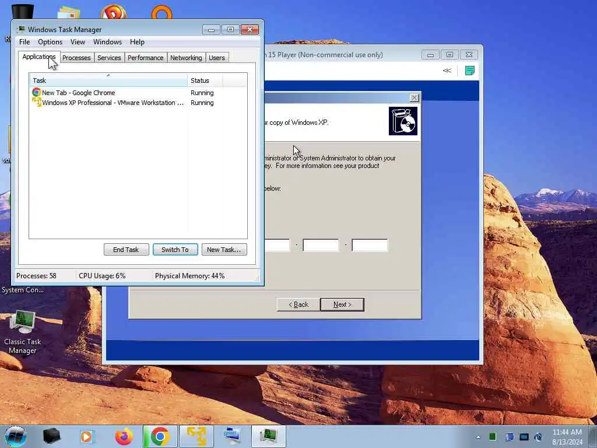Switch to the Services tab

point(109,58)
